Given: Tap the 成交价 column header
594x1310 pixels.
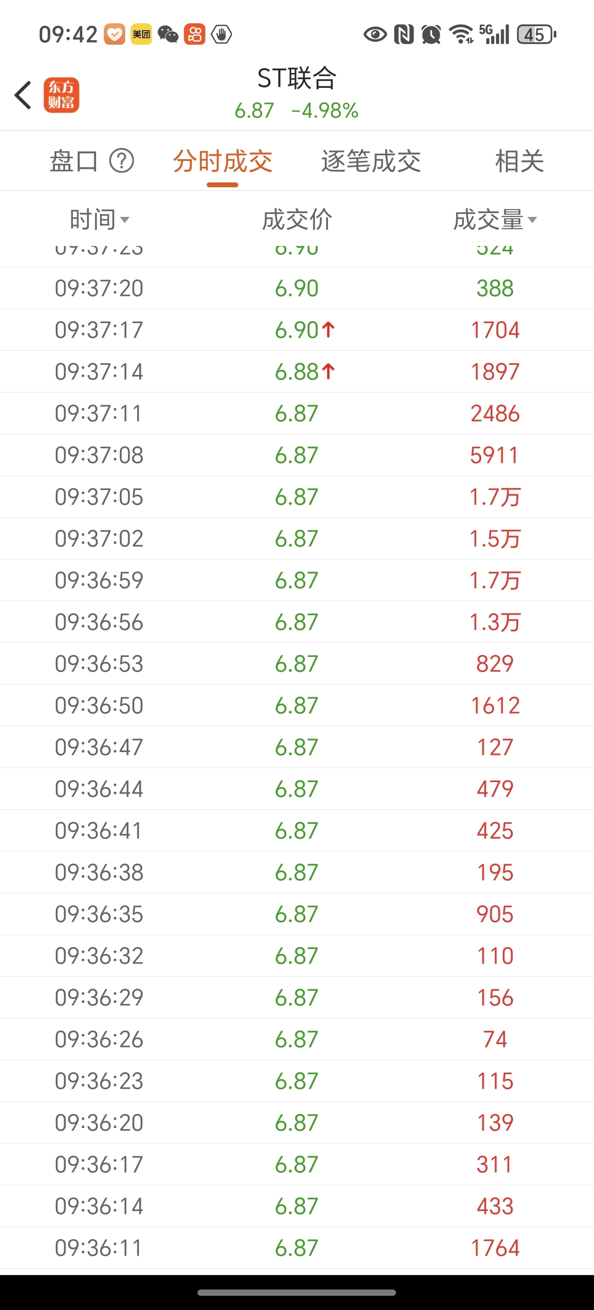Looking at the screenshot, I should [x=297, y=220].
